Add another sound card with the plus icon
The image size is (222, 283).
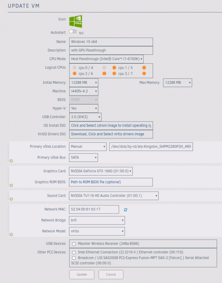click(11, 199)
